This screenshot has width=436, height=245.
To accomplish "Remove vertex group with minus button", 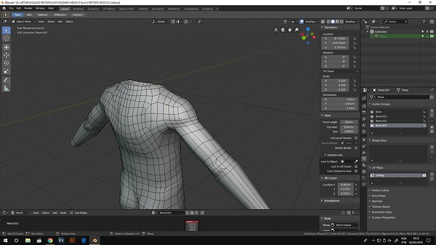I will click(432, 115).
